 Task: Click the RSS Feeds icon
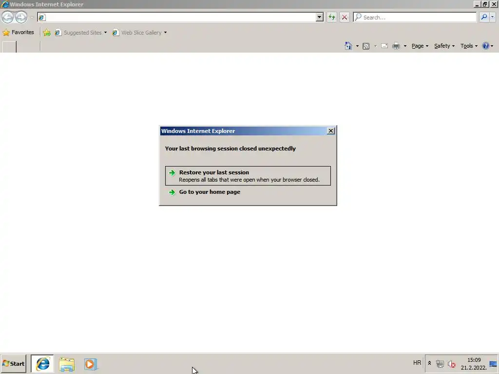coord(366,46)
